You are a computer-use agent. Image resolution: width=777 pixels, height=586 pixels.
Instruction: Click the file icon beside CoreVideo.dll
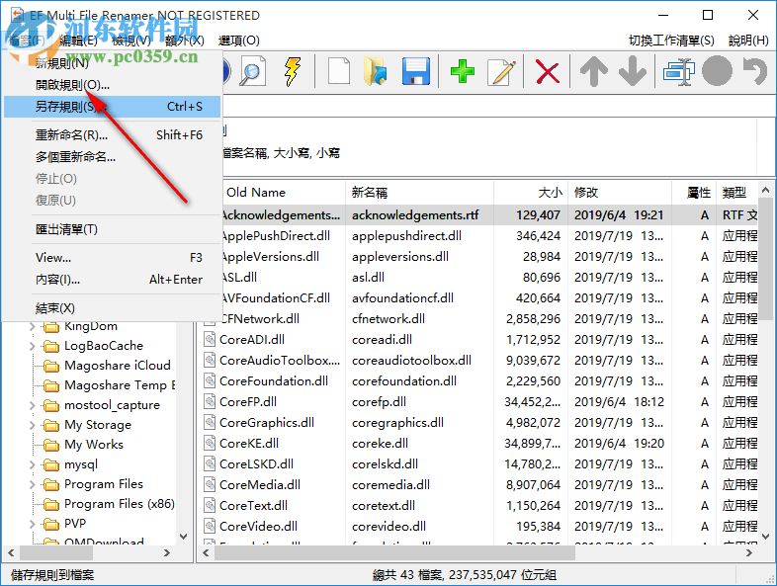click(210, 526)
